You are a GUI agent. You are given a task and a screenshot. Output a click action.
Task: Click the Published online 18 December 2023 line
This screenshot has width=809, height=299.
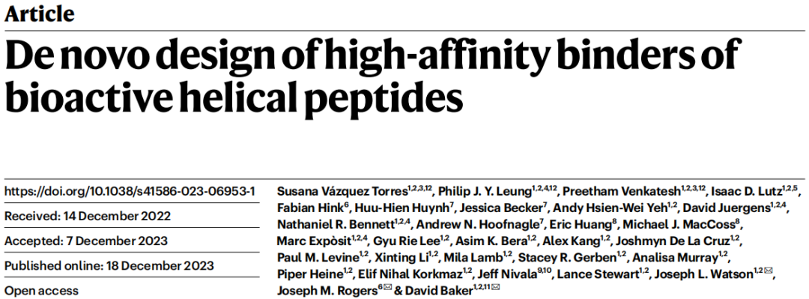(x=109, y=266)
